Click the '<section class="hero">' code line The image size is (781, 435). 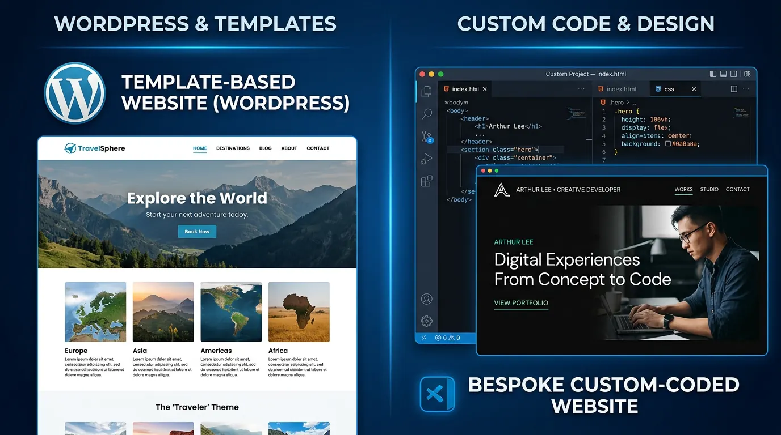tap(499, 150)
